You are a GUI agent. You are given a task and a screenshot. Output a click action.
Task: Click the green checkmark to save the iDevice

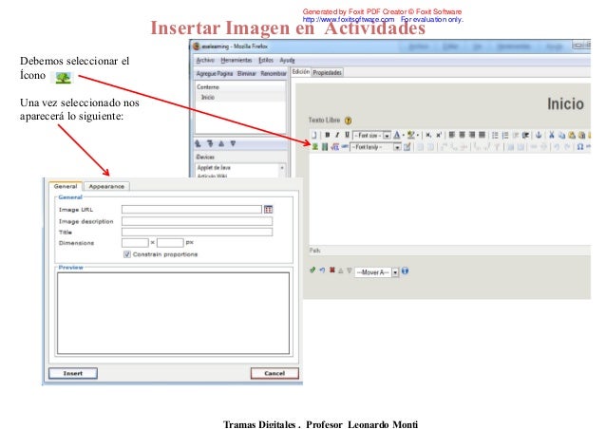[312, 270]
